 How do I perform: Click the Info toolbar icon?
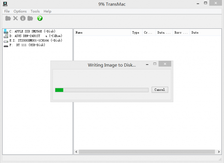tap(23, 18)
